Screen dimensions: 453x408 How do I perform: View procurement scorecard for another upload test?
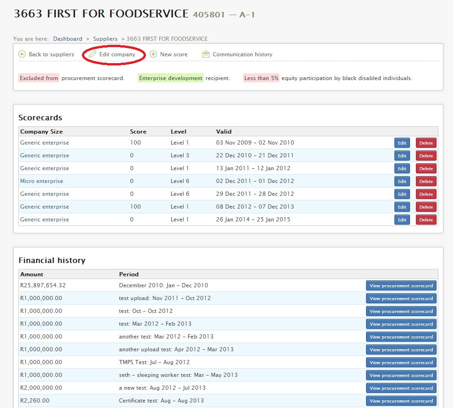click(401, 349)
